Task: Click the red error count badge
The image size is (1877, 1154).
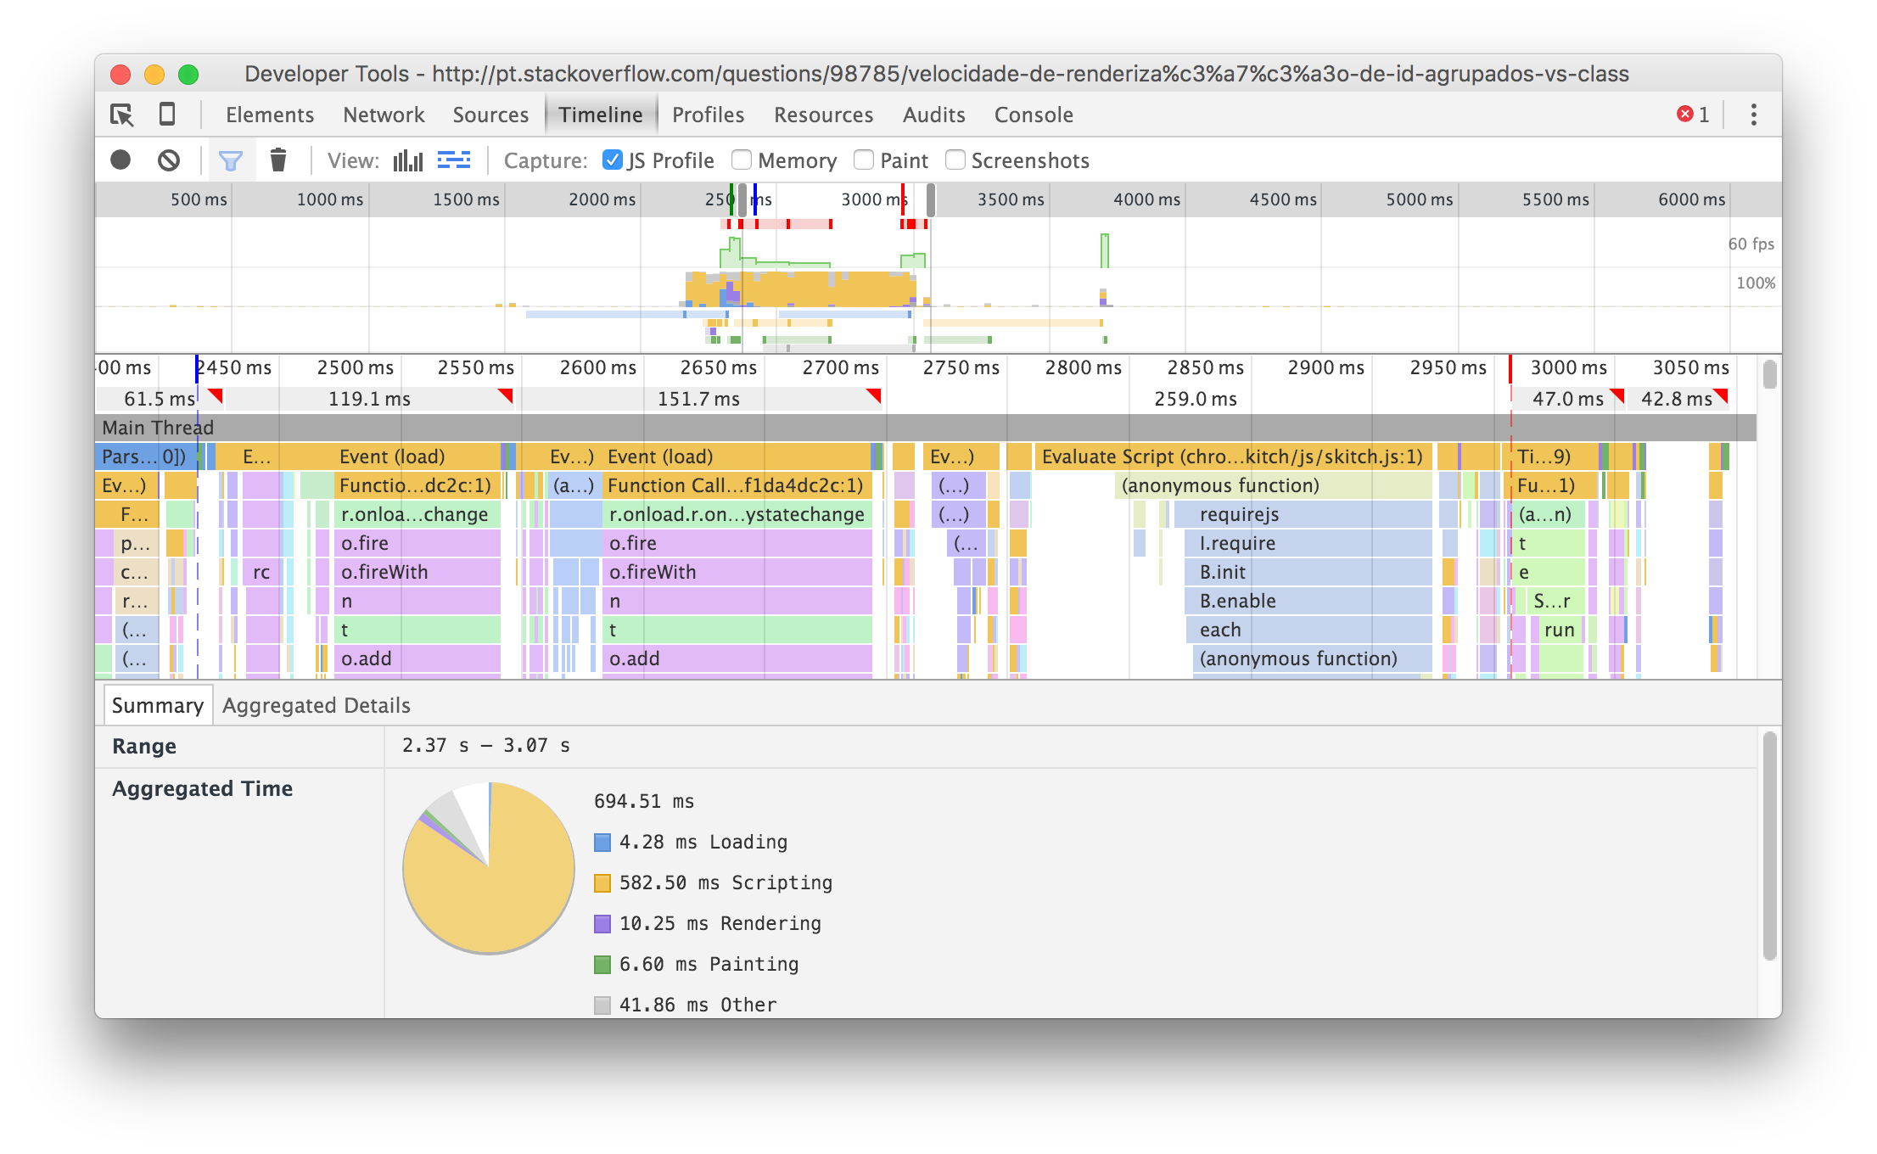Action: pyautogui.click(x=1693, y=115)
